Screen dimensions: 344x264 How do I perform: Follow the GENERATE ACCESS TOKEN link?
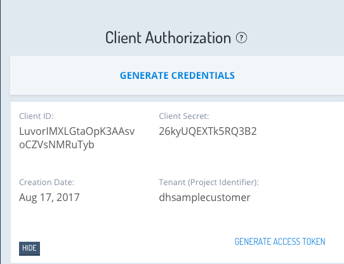click(x=280, y=242)
